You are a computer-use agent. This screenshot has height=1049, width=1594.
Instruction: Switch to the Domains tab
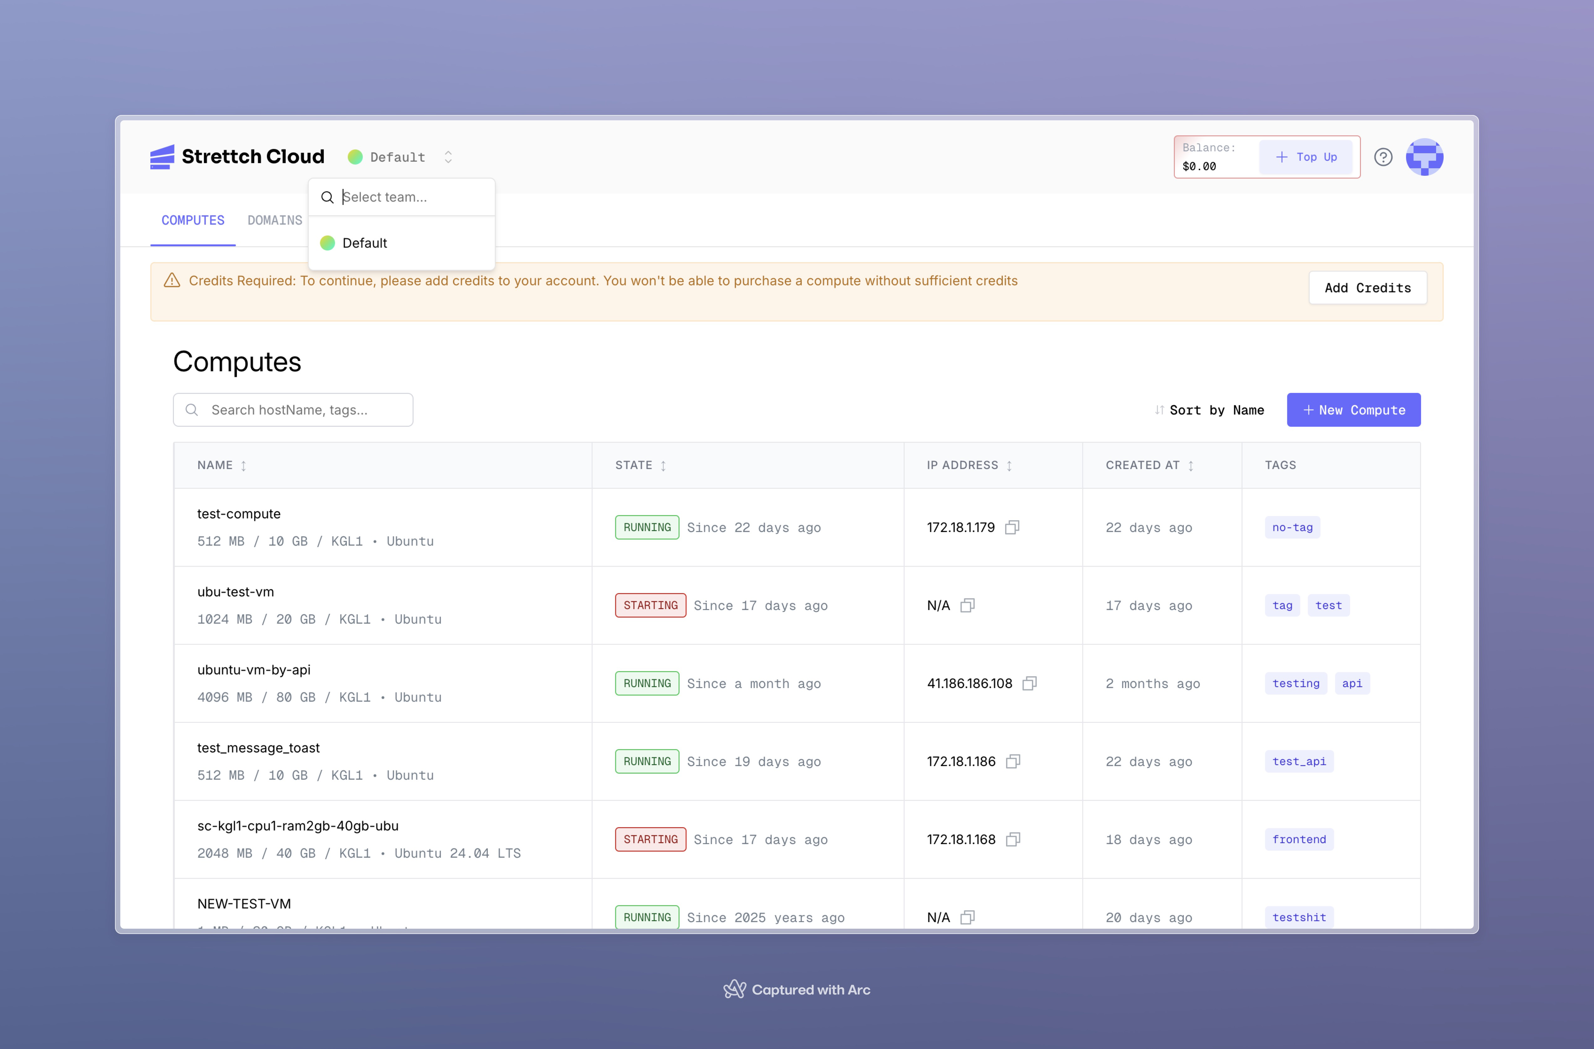[x=275, y=220]
